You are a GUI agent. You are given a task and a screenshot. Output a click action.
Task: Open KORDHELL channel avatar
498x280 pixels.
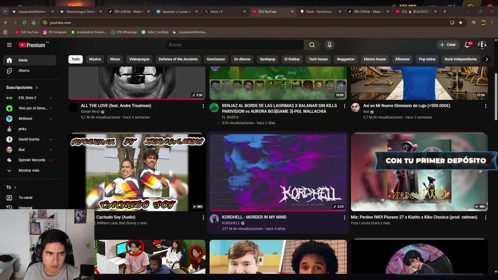tap(214, 219)
